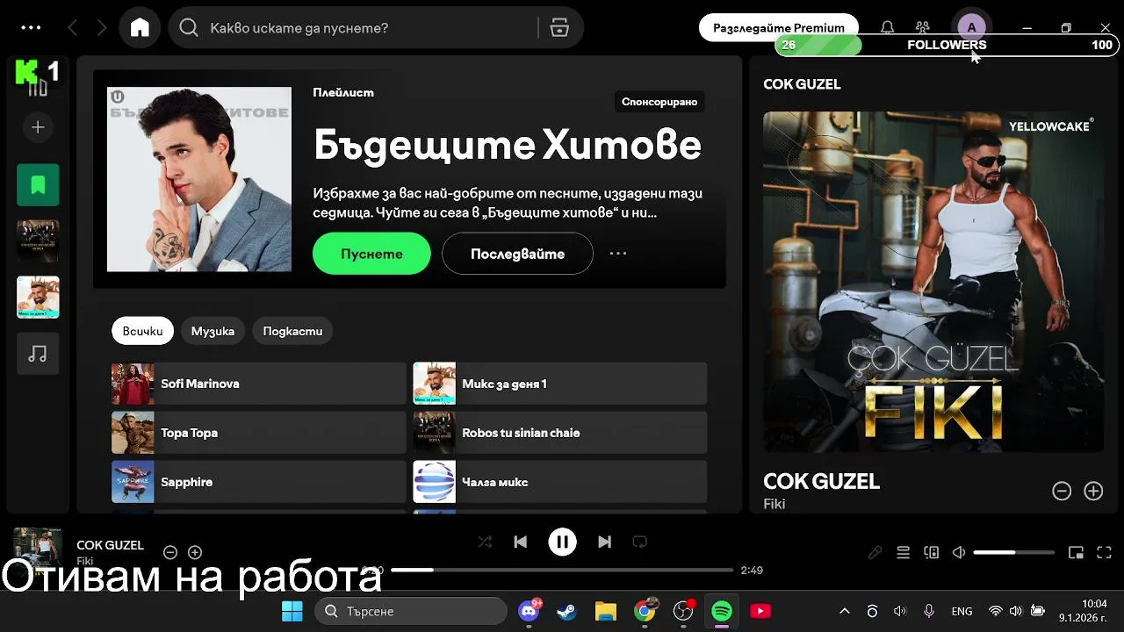The height and width of the screenshot is (632, 1124).
Task: Open the miniplayer icon
Action: pyautogui.click(x=1076, y=552)
